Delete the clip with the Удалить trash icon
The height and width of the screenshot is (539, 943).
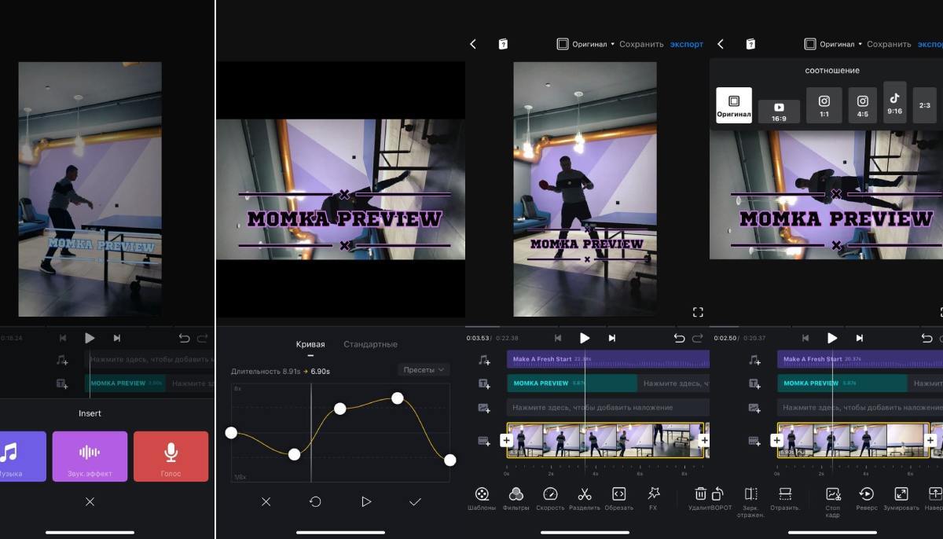pyautogui.click(x=701, y=494)
